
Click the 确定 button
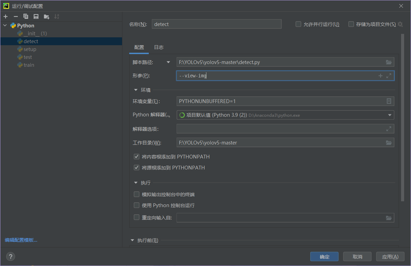(324, 257)
